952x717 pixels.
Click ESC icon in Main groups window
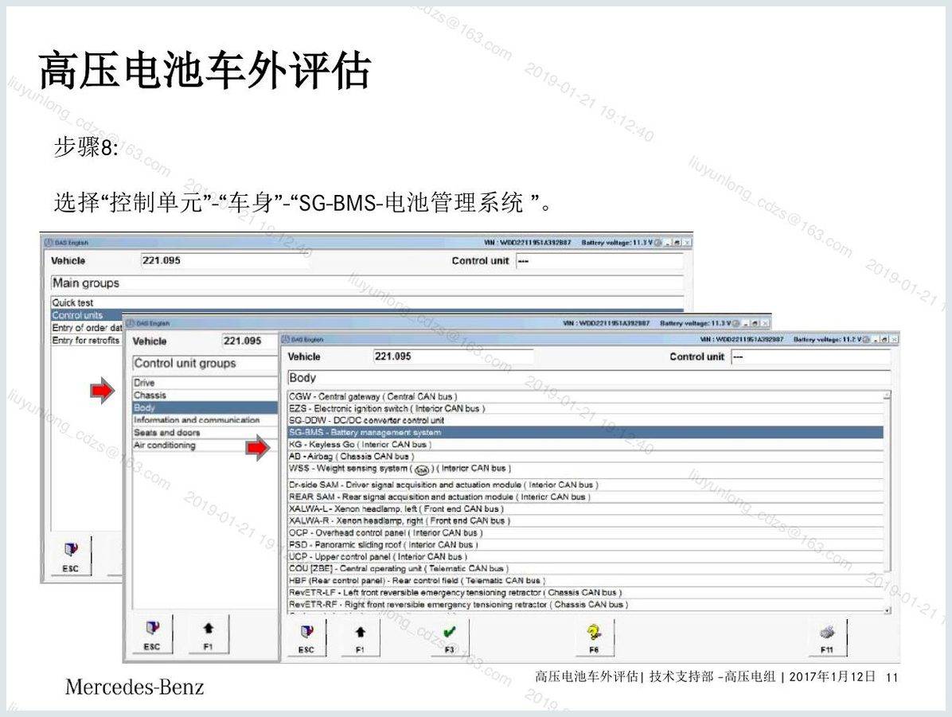point(71,556)
